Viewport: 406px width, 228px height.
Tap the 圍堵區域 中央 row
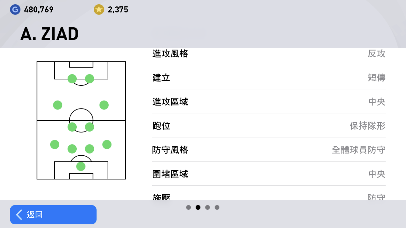[x=269, y=174]
